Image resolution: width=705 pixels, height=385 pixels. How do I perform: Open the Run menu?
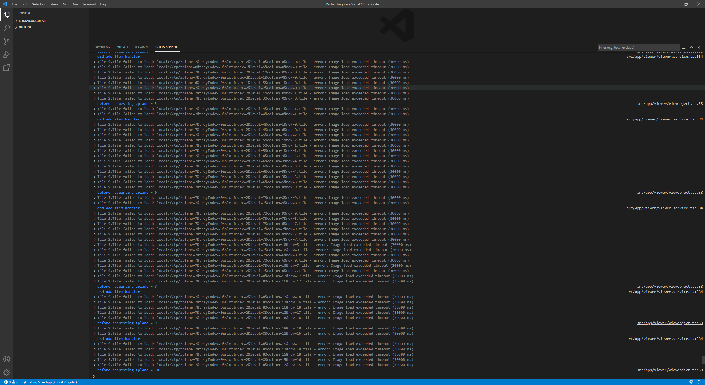[x=74, y=4]
